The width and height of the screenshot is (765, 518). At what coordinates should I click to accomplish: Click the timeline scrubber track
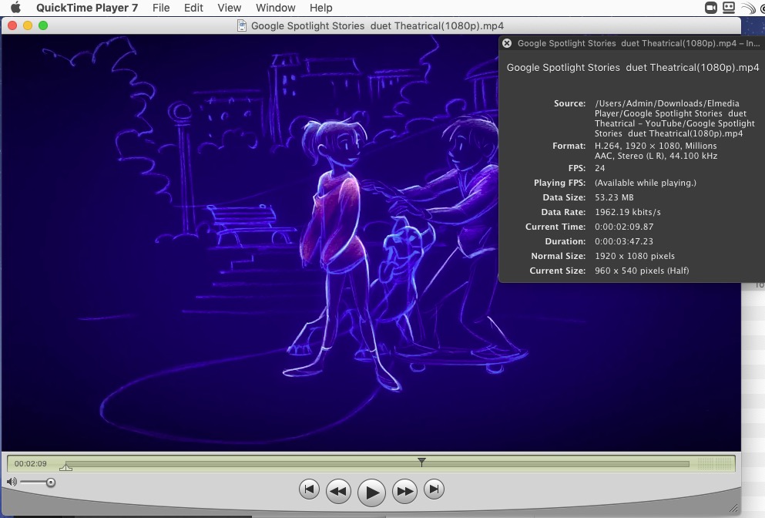[x=377, y=463]
